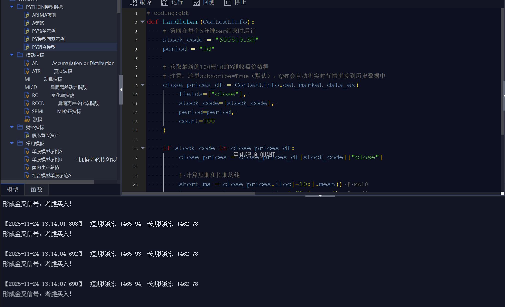505x307 pixels.
Task: Click the 回测 backtest icon
Action: (196, 3)
